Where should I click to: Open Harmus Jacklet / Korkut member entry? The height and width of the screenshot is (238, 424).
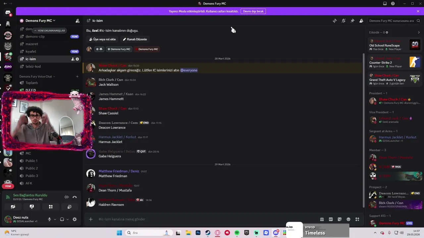point(395,139)
